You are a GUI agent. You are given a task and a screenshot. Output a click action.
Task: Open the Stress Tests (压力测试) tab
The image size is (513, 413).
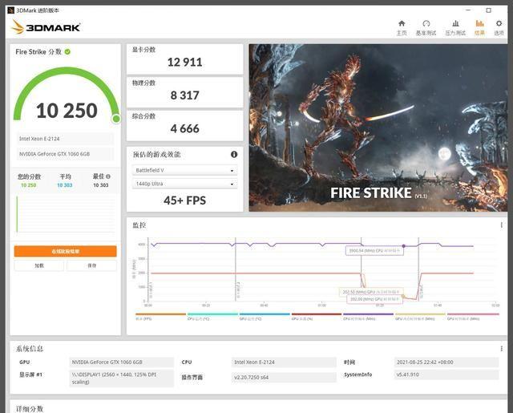(455, 27)
